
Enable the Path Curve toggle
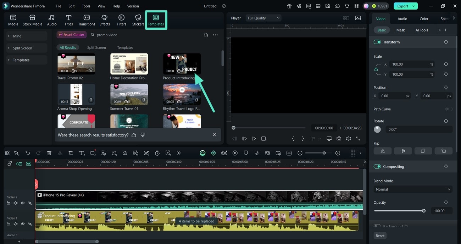click(449, 109)
